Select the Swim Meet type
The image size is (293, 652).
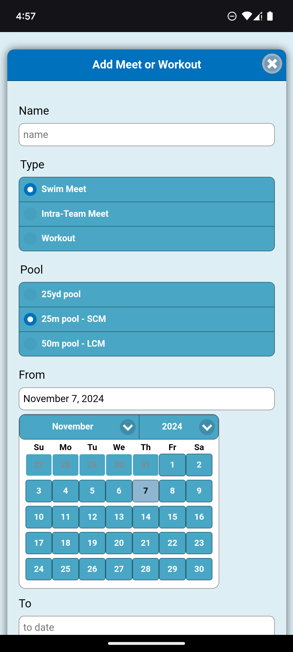point(146,189)
